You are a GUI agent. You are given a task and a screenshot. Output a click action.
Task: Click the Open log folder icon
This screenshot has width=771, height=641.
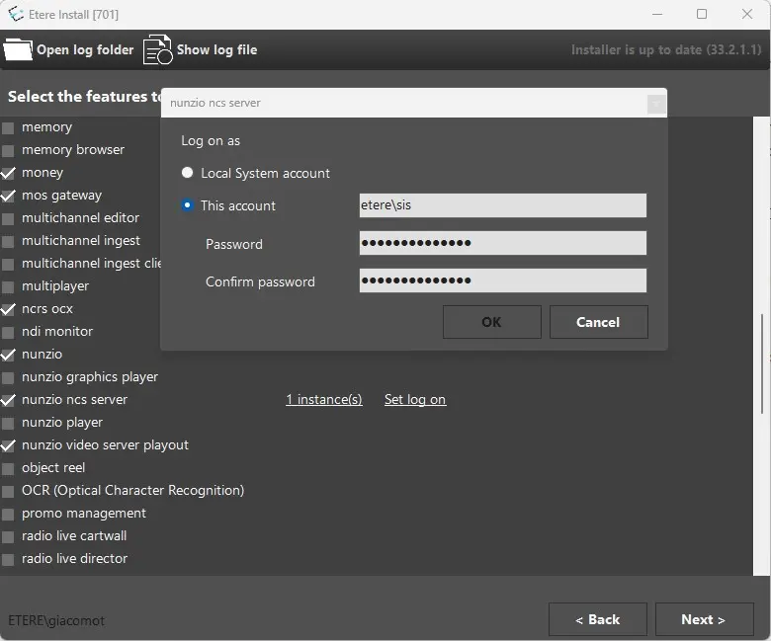pyautogui.click(x=18, y=49)
